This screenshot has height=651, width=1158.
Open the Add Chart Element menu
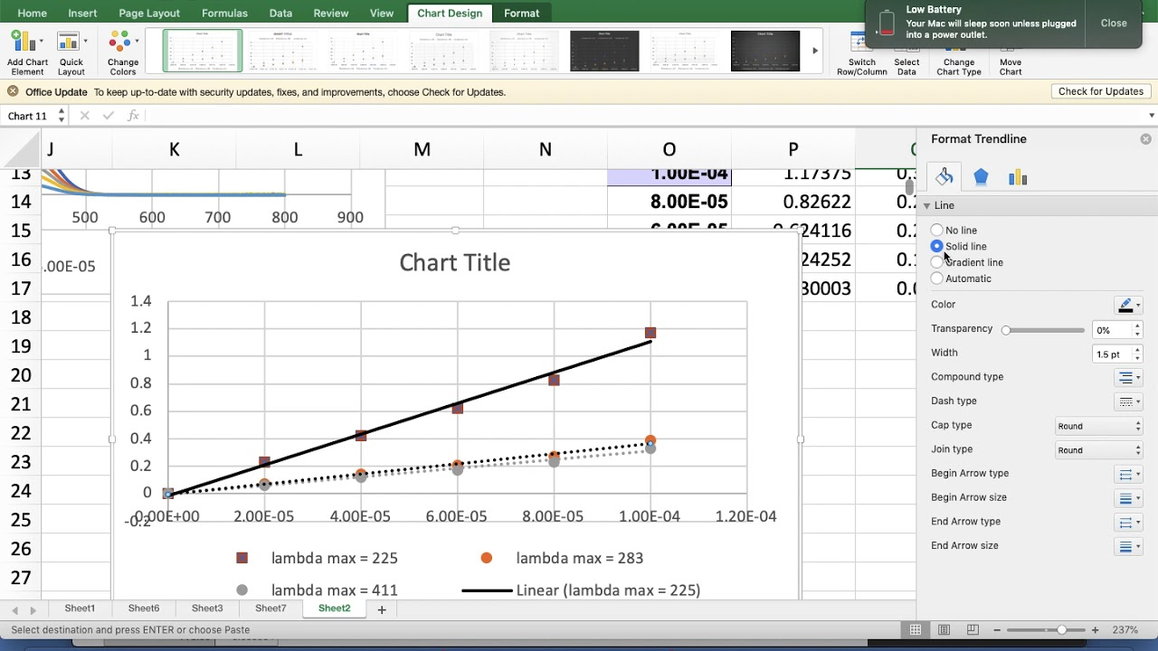pos(27,53)
